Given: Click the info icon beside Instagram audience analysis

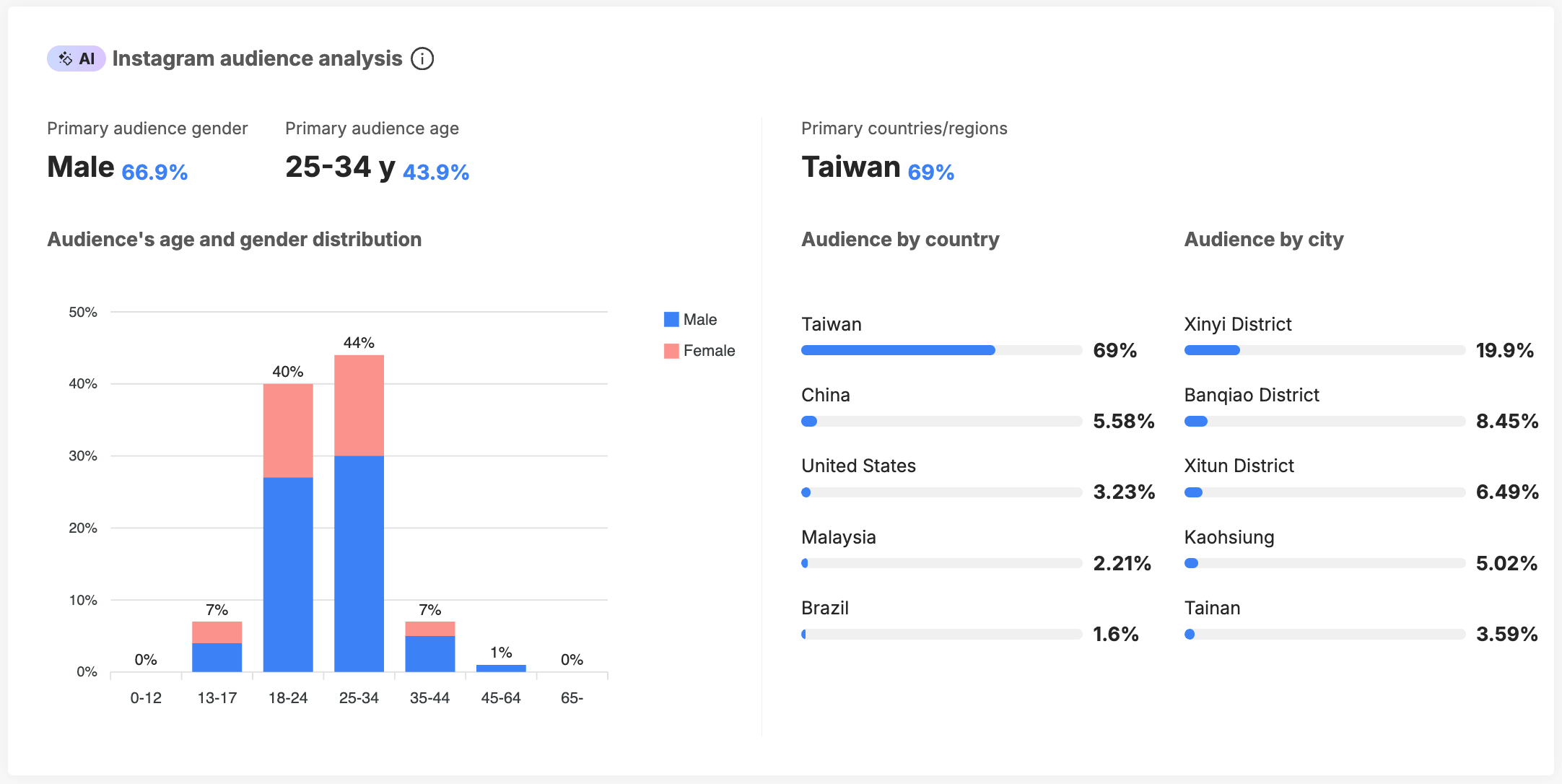Looking at the screenshot, I should 422,58.
